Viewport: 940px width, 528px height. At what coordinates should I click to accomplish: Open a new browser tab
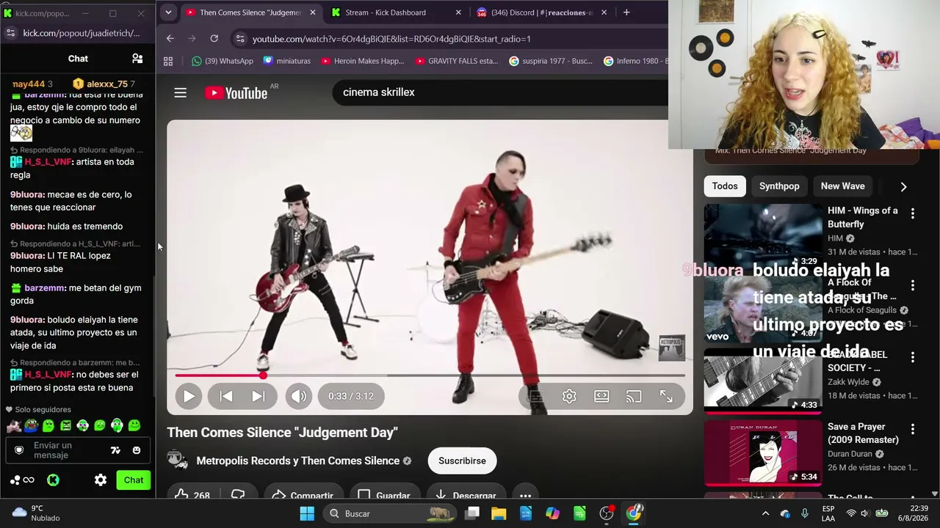(x=626, y=12)
